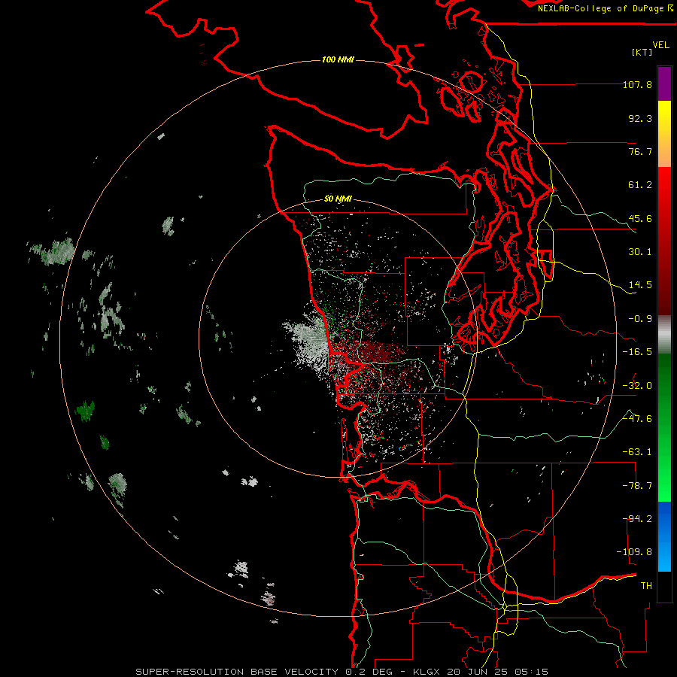Click the -16.5 legend value
Viewport: 677px width, 677px height.
(637, 352)
